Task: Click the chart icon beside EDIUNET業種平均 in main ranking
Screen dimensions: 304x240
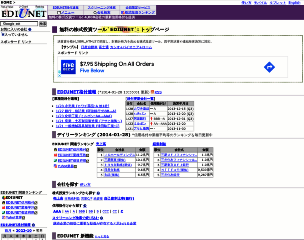Action: (55, 155)
